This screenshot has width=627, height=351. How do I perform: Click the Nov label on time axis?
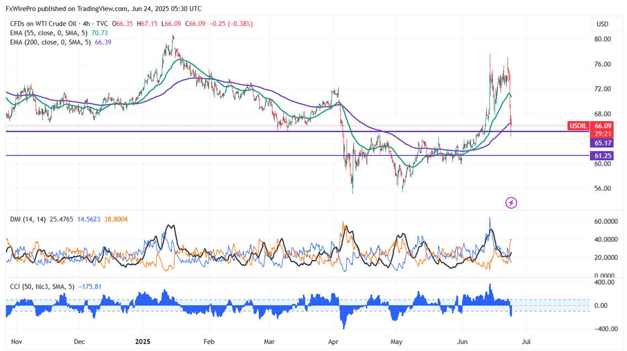(x=17, y=342)
